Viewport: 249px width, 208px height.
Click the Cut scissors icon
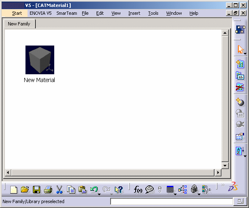[59, 190]
